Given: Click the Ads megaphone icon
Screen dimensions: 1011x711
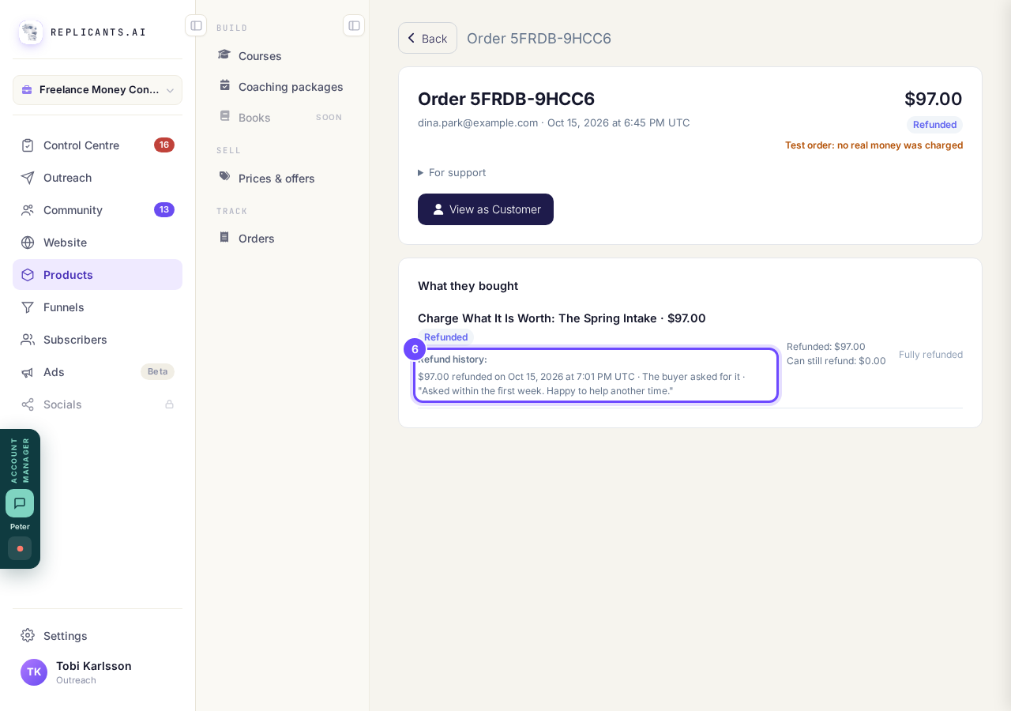Looking at the screenshot, I should click(28, 372).
